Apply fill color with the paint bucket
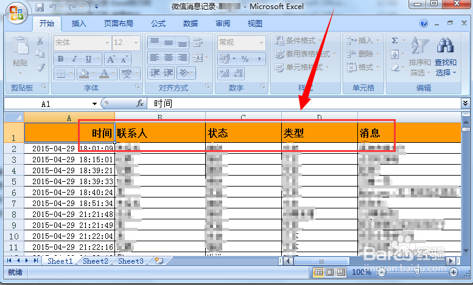The image size is (473, 285). pos(83,74)
